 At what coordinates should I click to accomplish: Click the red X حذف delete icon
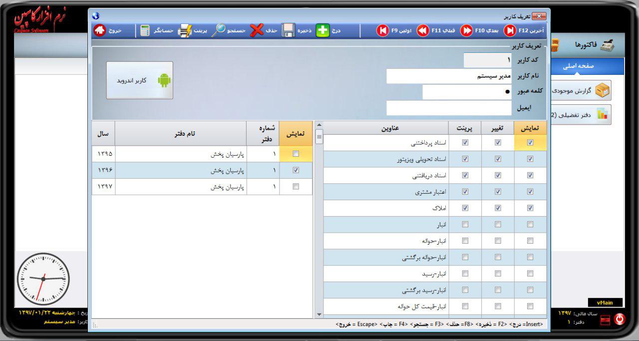(x=257, y=30)
